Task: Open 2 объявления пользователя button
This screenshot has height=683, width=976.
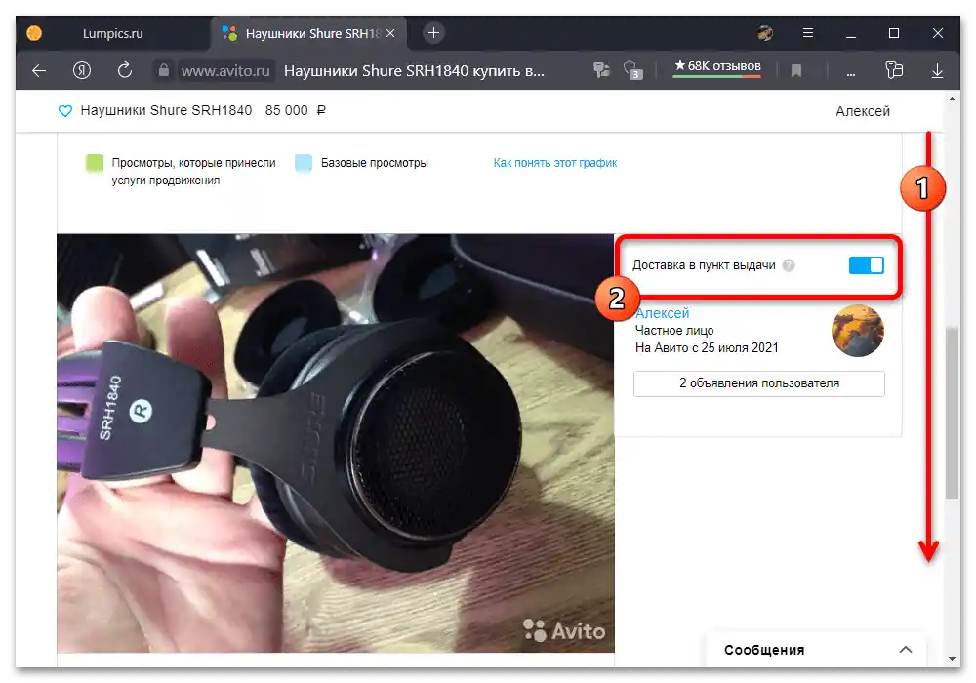Action: [758, 383]
